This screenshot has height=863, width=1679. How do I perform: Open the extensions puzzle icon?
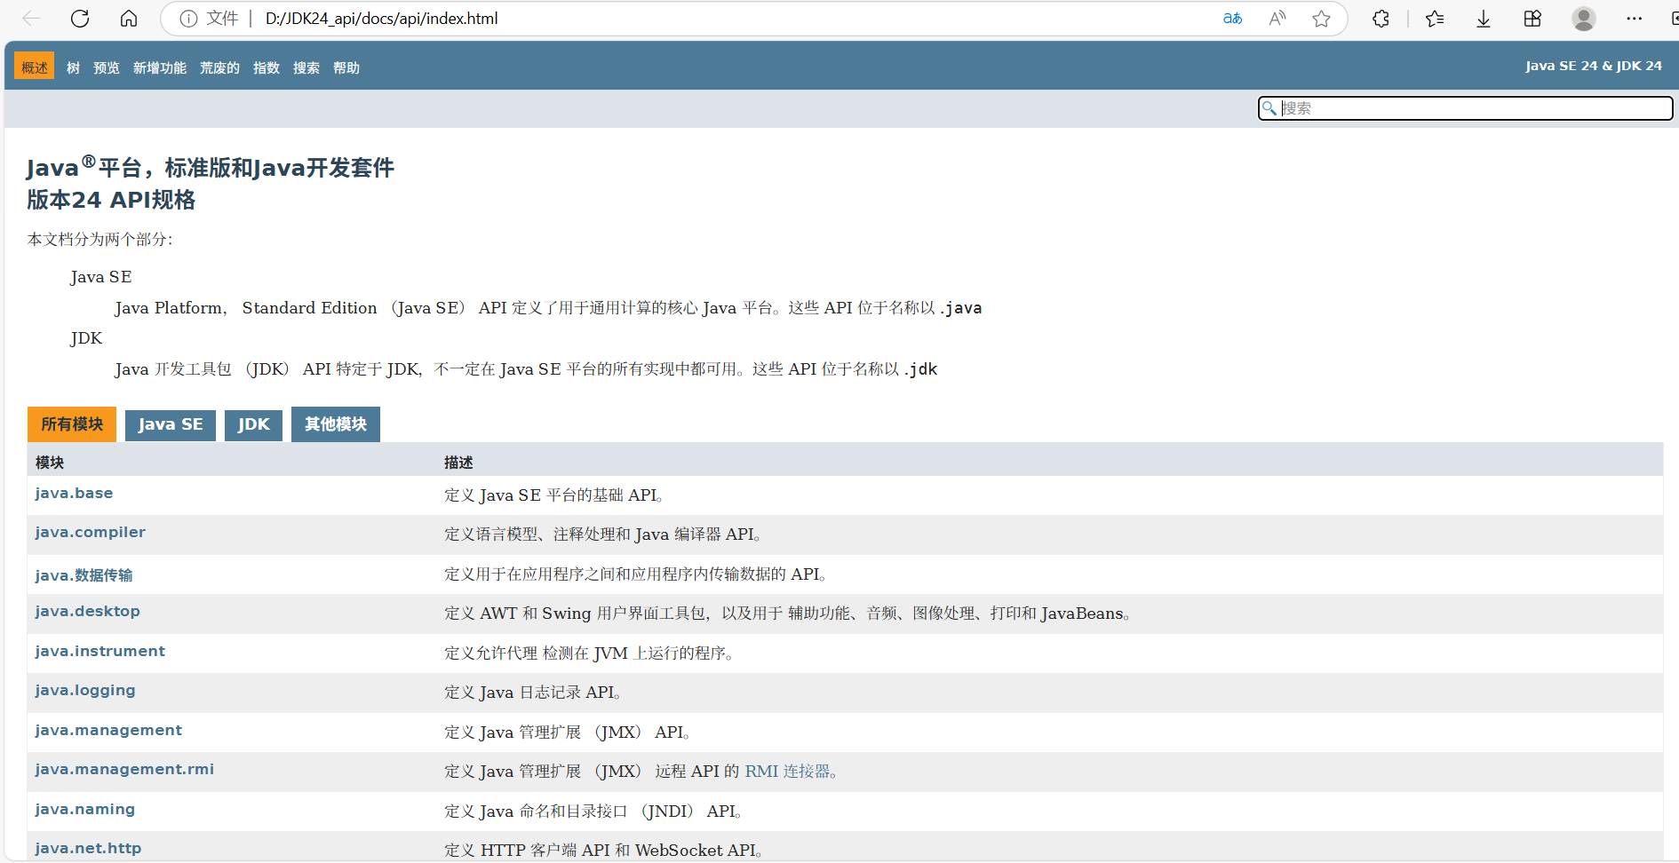click(x=1381, y=19)
